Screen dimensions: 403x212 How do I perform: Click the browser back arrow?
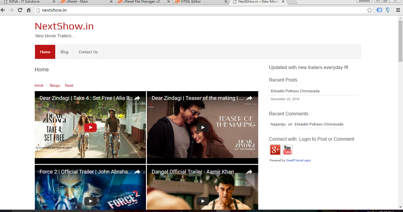(x=3, y=10)
